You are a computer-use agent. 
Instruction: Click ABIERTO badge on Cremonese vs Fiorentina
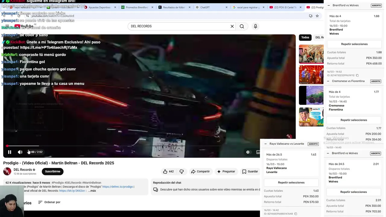[x=375, y=81]
